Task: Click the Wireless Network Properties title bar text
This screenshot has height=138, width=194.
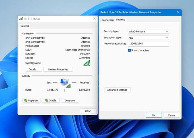Action: point(131,12)
